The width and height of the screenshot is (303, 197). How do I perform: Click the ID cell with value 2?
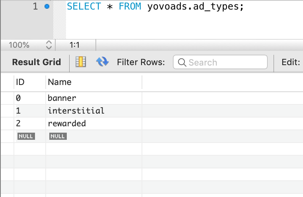tap(18, 124)
